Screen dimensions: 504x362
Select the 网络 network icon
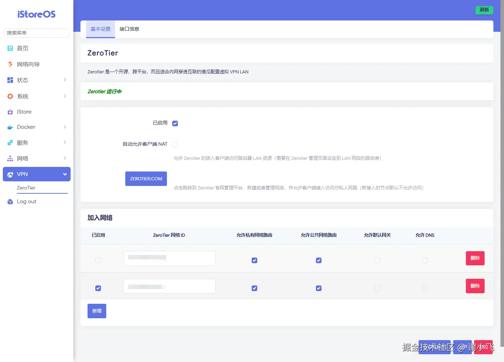(x=10, y=158)
